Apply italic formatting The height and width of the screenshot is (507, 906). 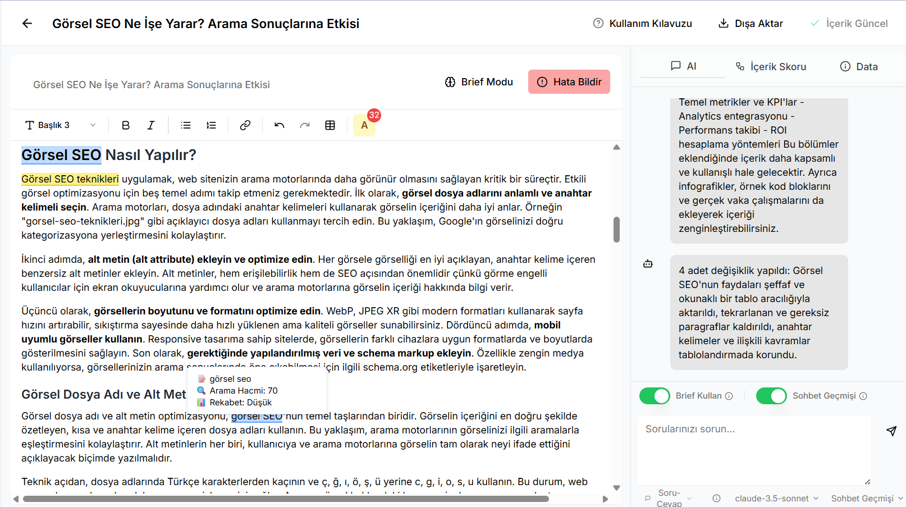(x=150, y=125)
